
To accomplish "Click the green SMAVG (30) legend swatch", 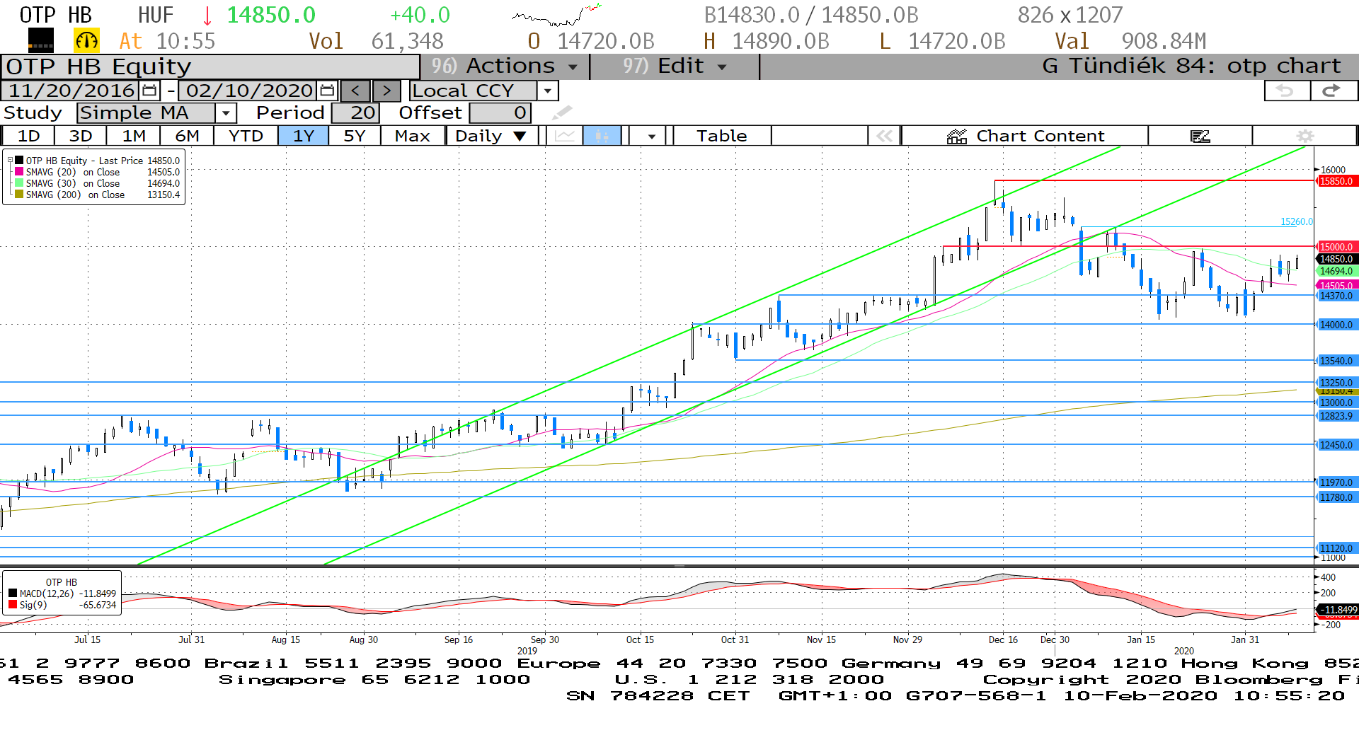I will [x=19, y=183].
